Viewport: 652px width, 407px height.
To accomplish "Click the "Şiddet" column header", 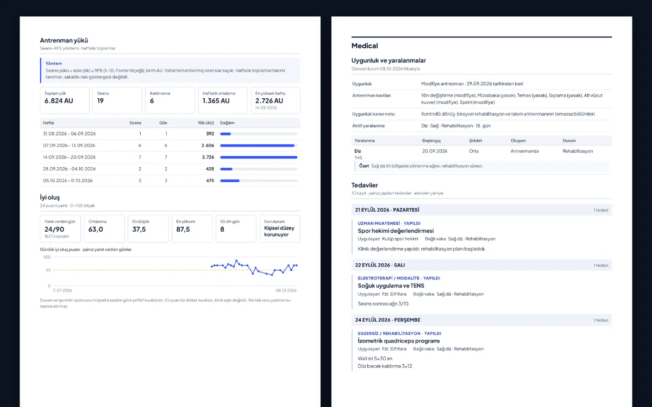I will [475, 141].
